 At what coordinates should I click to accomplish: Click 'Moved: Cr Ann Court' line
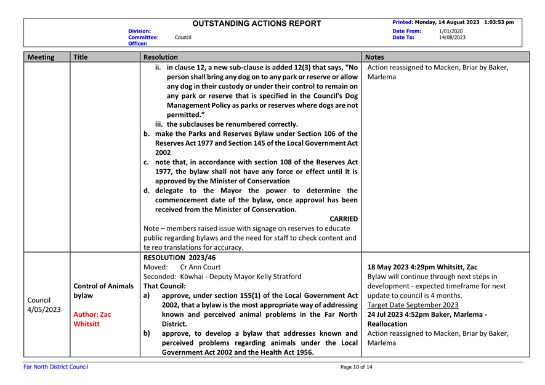tap(182, 268)
